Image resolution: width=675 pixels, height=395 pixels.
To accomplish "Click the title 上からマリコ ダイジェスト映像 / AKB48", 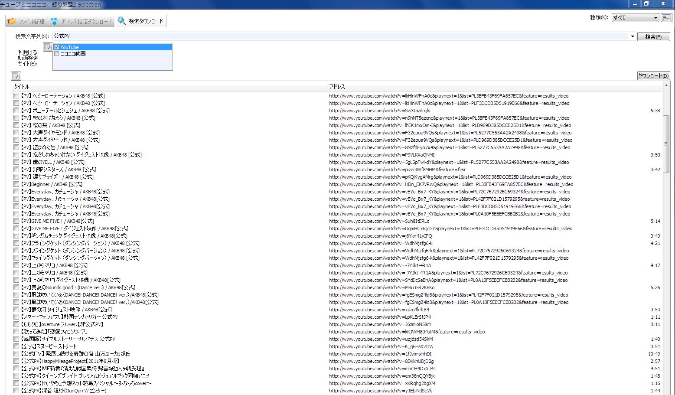I will point(70,280).
